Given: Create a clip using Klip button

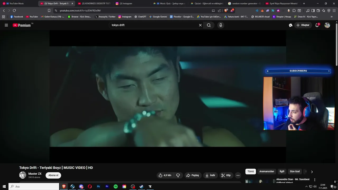Looking at the screenshot, I should 226,175.
